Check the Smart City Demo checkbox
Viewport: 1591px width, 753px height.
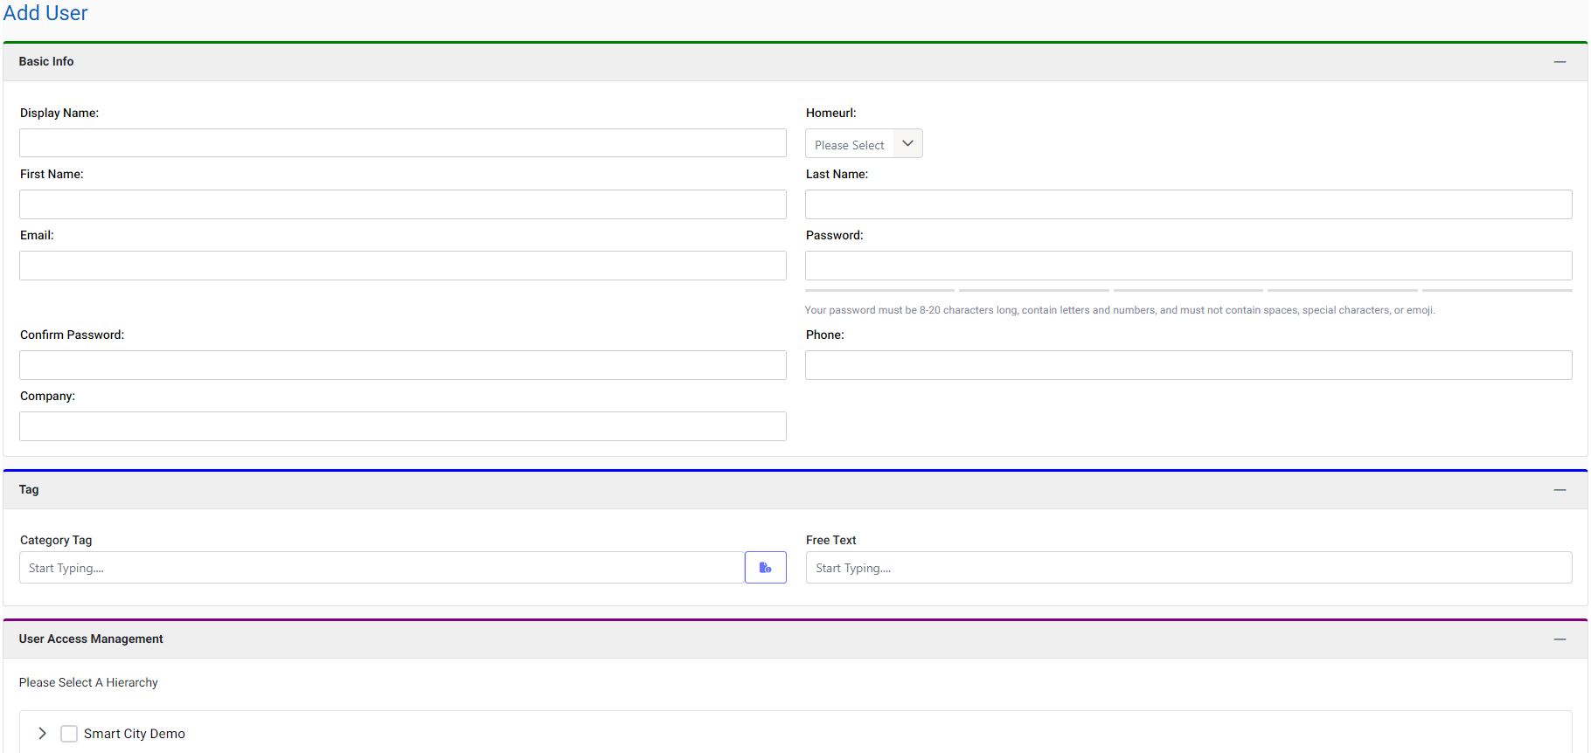69,734
